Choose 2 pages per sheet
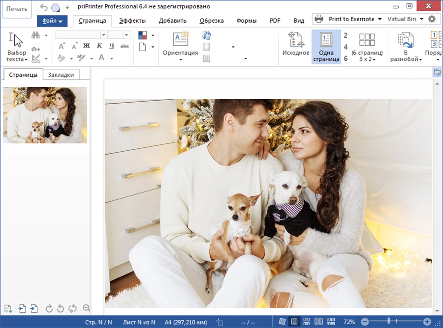 346,35
